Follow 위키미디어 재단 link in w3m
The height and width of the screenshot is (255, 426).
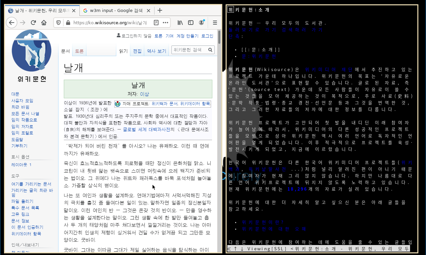[329, 70]
